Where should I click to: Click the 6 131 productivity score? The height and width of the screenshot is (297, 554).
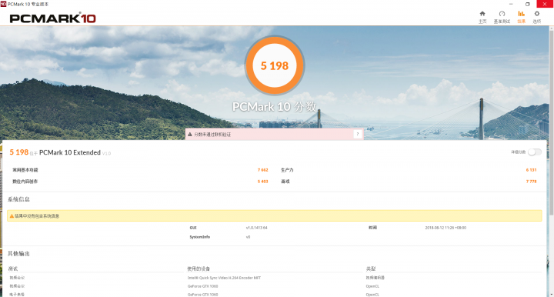coord(531,170)
